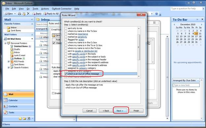
Task: Select December 10 in the calendar
Action: 196,33
